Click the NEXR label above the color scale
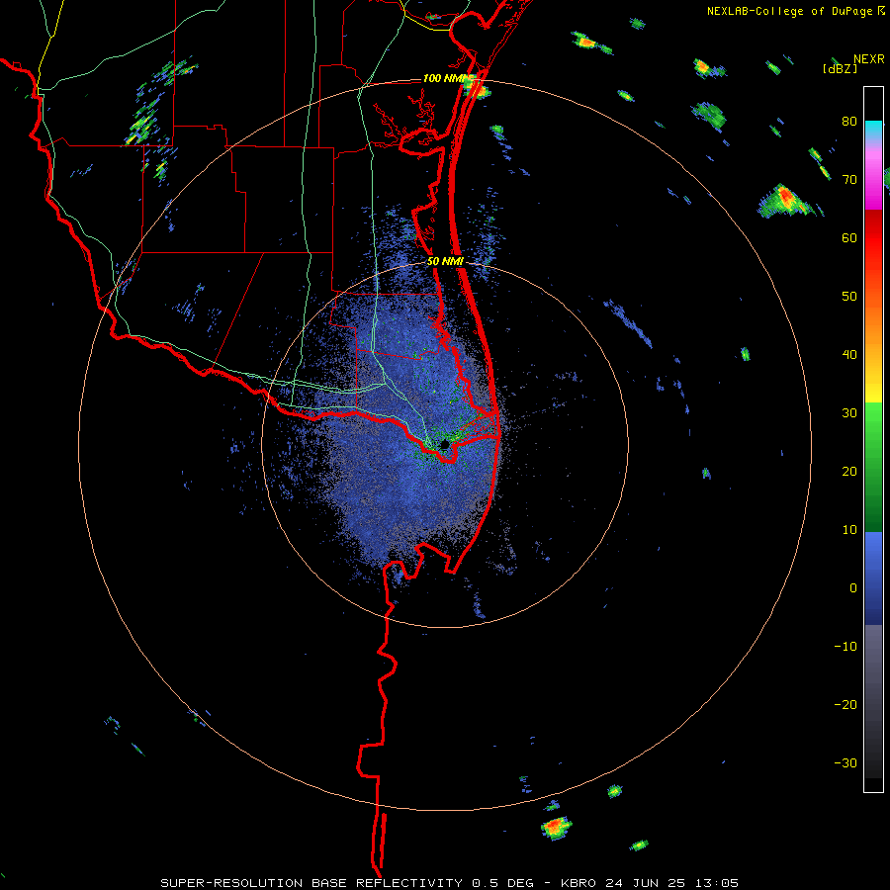This screenshot has width=890, height=890. 869,59
